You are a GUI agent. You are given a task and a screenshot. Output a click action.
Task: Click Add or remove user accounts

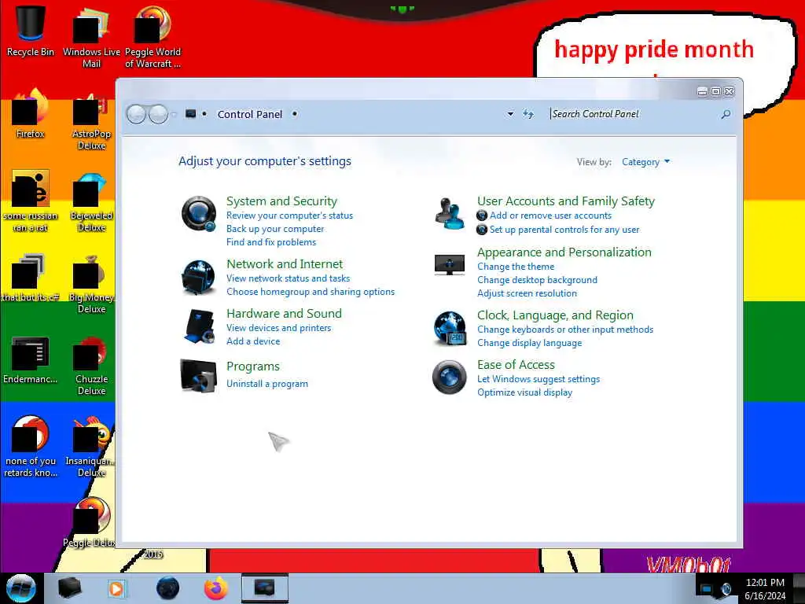point(550,215)
